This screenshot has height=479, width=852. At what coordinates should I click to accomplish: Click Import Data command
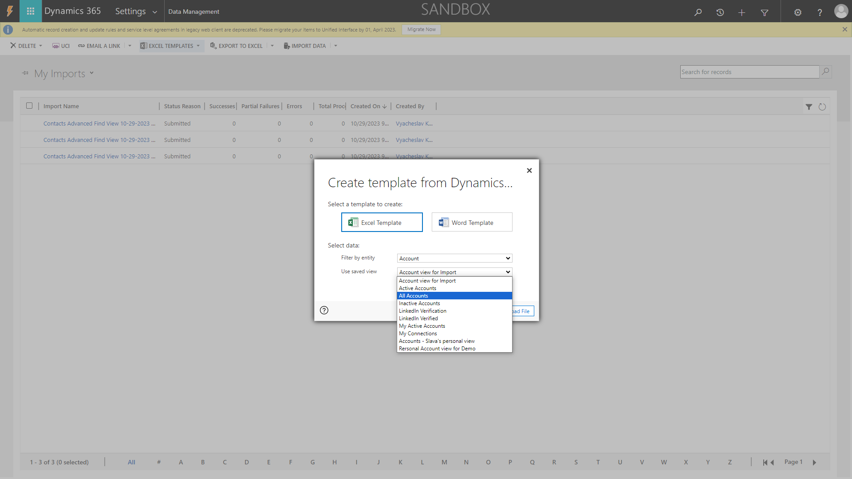coord(304,46)
